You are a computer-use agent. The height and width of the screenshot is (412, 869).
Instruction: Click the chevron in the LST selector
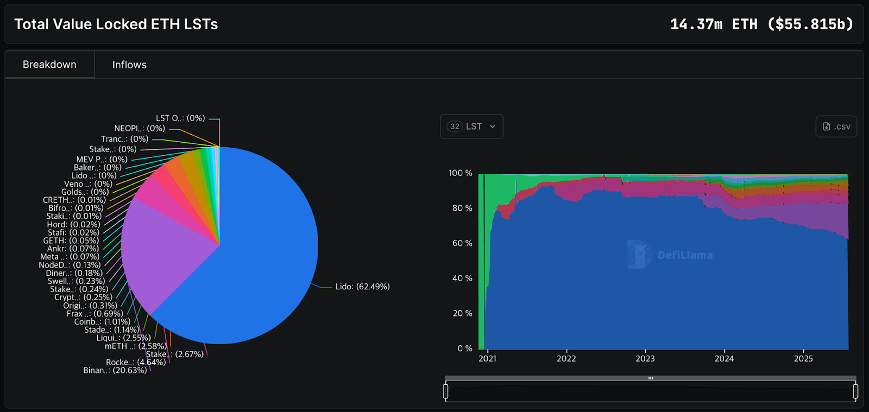click(493, 126)
